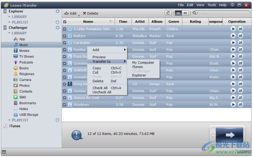Click the Delete toolbar button
The image size is (253, 157).
[90, 13]
